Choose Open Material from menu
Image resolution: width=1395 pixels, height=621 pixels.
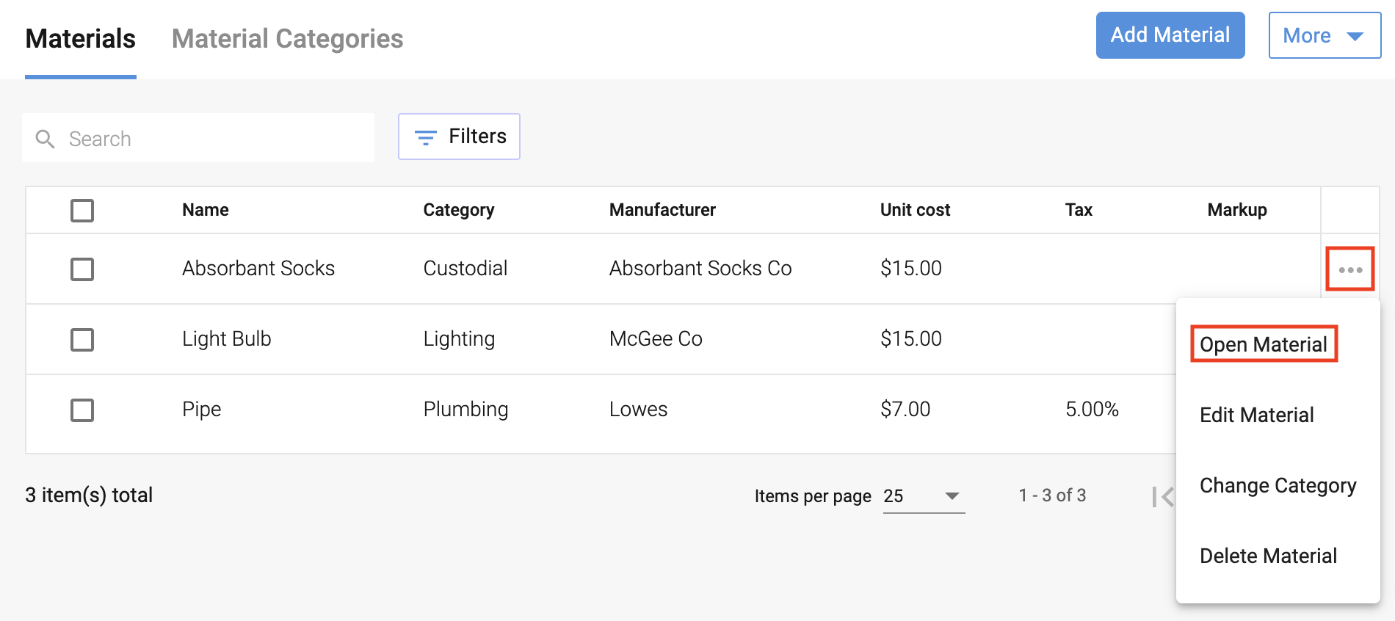tap(1263, 344)
